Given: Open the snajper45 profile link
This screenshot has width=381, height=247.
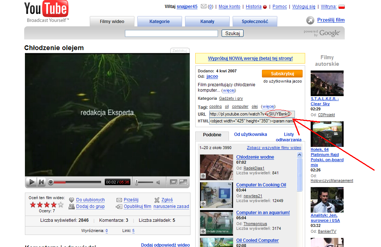Looking at the screenshot, I should 187,7.
